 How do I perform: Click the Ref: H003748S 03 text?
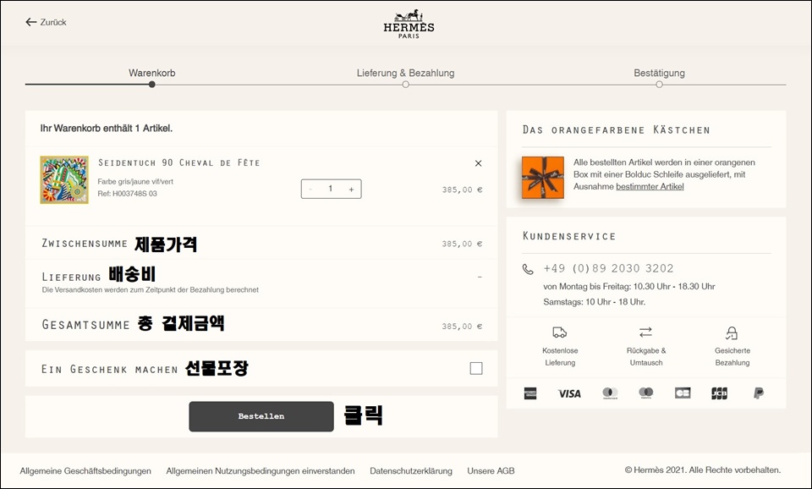click(128, 194)
